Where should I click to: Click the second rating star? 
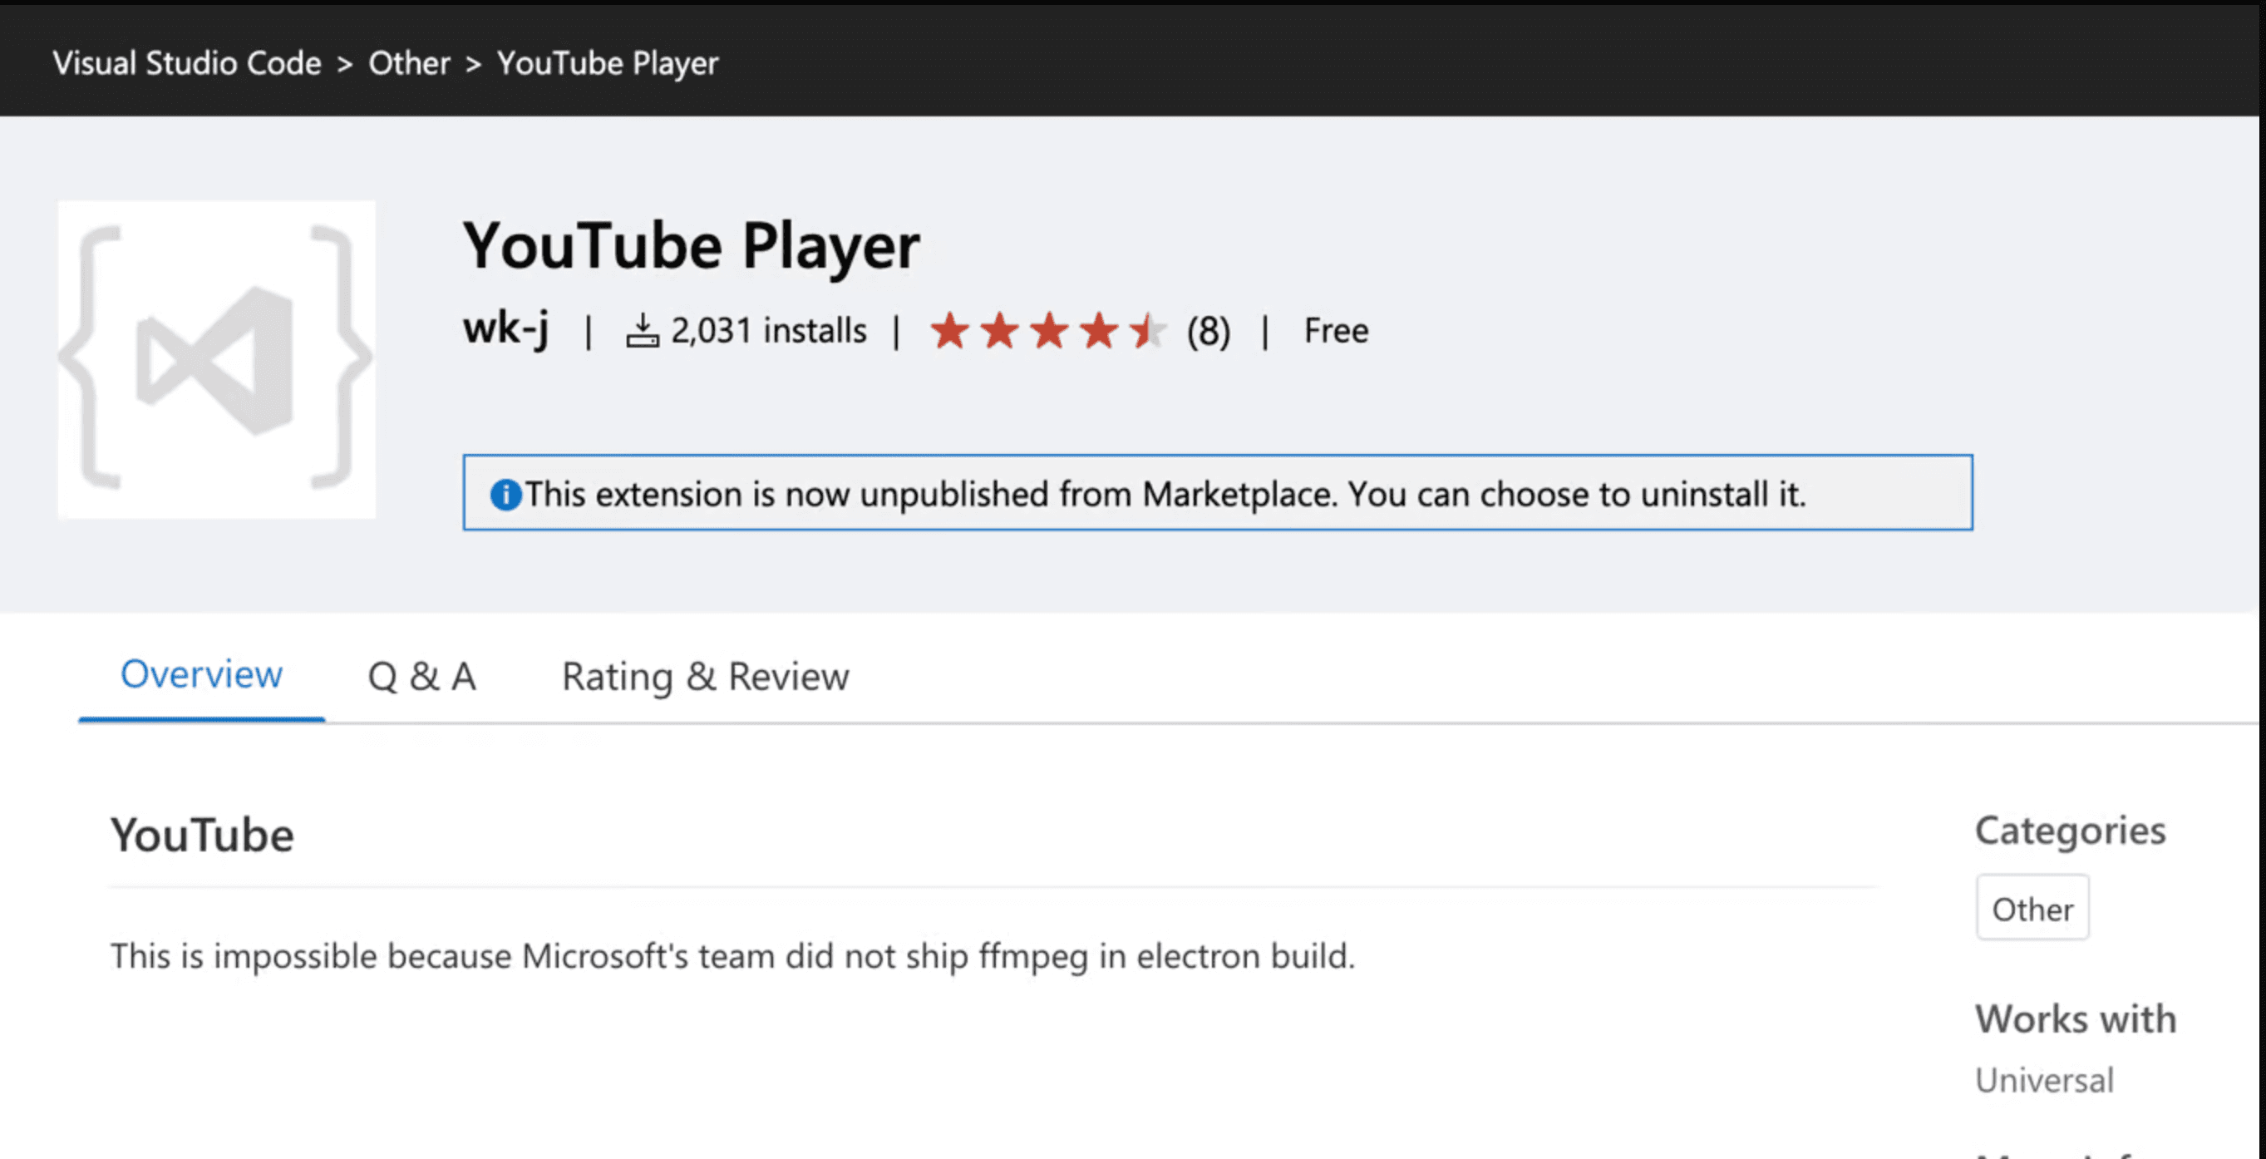[x=1000, y=332]
